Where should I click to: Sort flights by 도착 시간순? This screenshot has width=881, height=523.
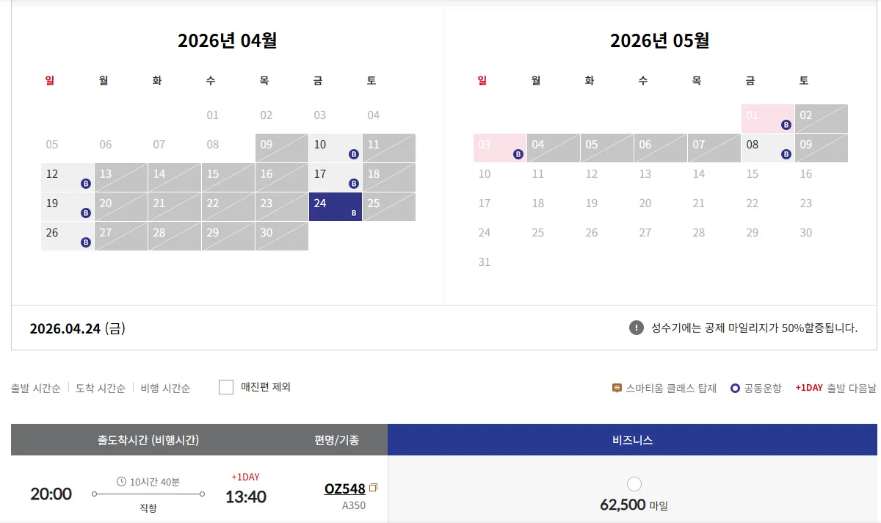[x=101, y=388]
